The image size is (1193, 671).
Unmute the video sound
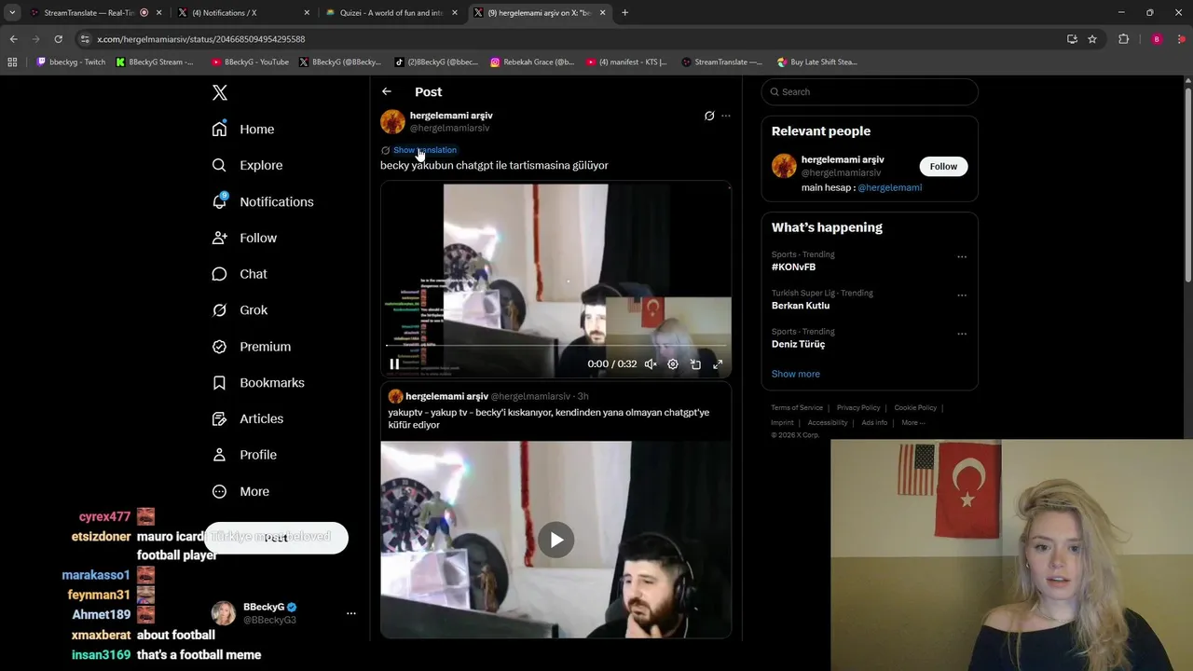pyautogui.click(x=651, y=364)
